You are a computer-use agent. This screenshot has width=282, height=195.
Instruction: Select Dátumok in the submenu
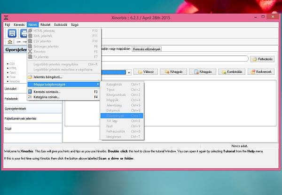tap(122, 110)
